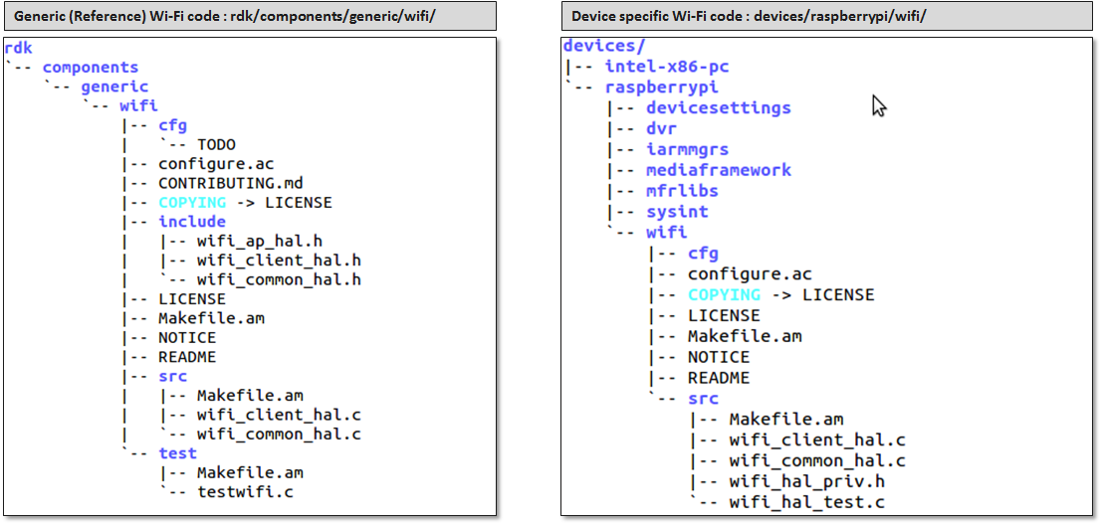Click 'configure.ac' in the rdk tree
1102x525 pixels.
click(x=216, y=164)
